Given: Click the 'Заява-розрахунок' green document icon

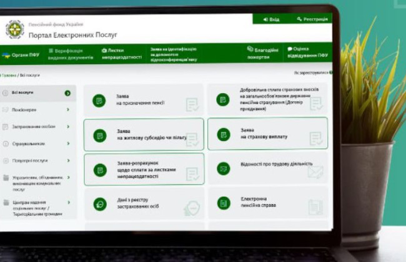Looking at the screenshot, I should (x=99, y=170).
